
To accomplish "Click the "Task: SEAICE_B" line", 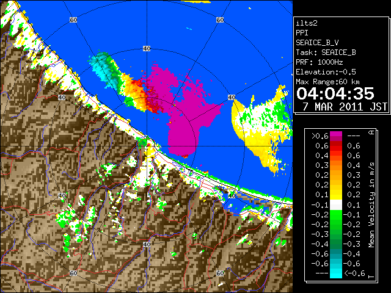I will 326,52.
